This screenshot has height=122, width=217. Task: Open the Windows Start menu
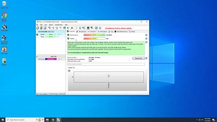[3, 120]
